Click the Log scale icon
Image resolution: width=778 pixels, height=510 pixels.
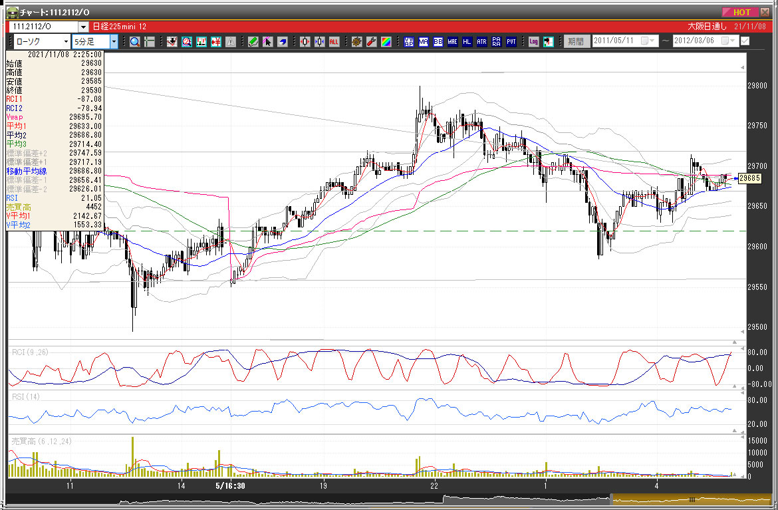pyautogui.click(x=533, y=41)
